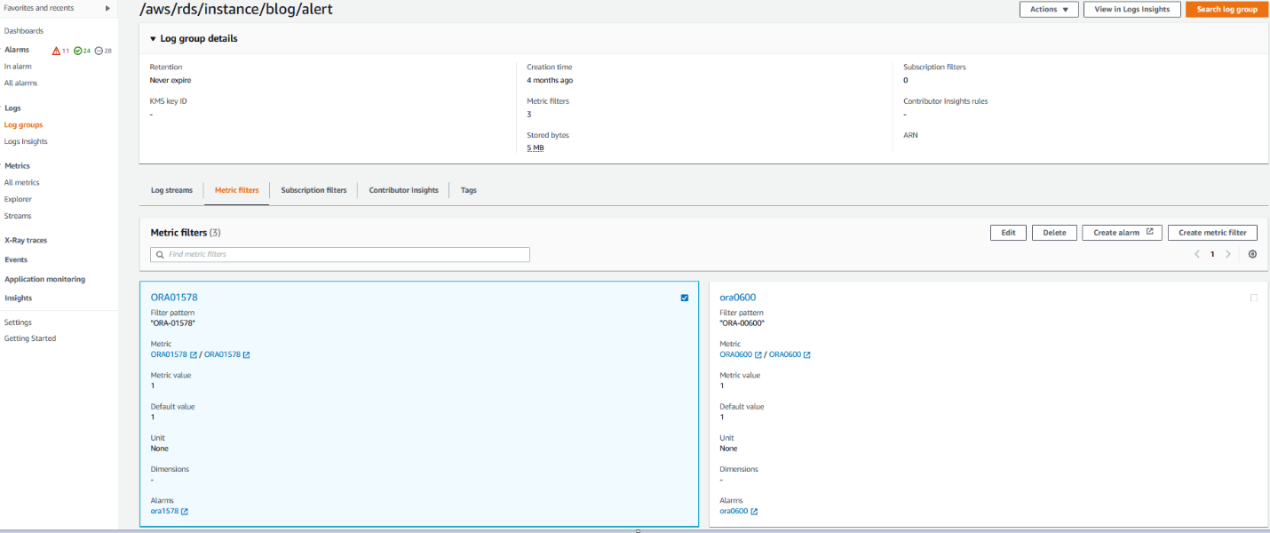Image resolution: width=1270 pixels, height=533 pixels.
Task: Open metric Streams in the sidebar
Action: [x=18, y=217]
